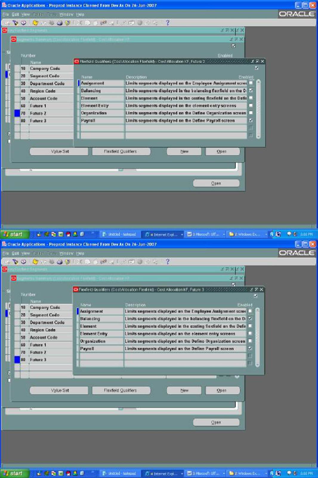Click Flexfield Qualifiers button in top Oracle window

121,151
